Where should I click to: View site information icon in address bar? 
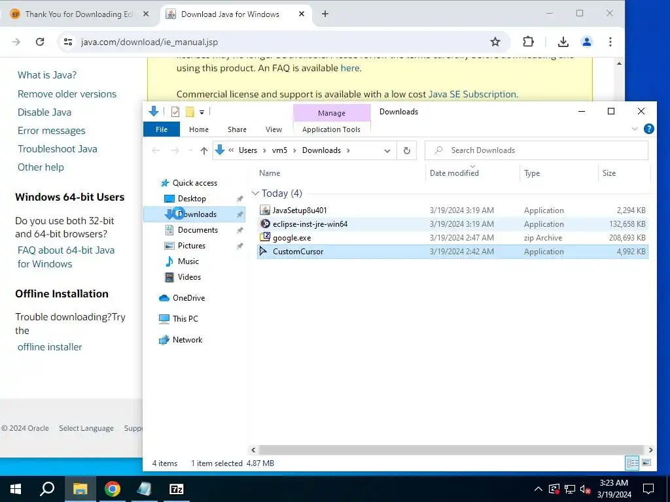click(68, 42)
